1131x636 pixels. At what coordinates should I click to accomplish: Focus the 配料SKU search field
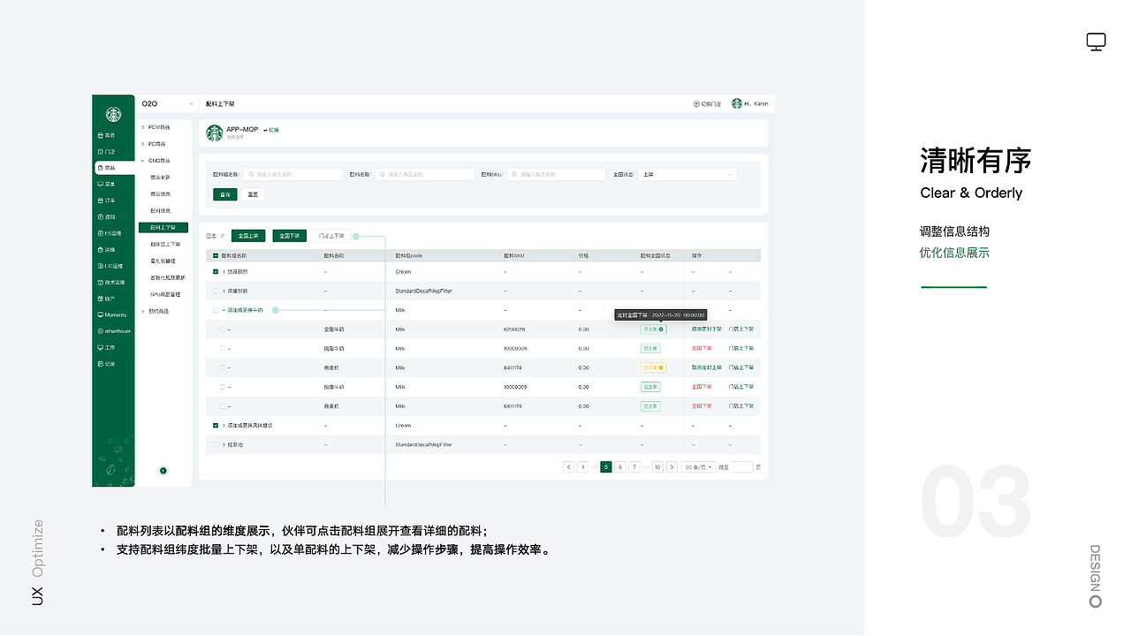(556, 175)
